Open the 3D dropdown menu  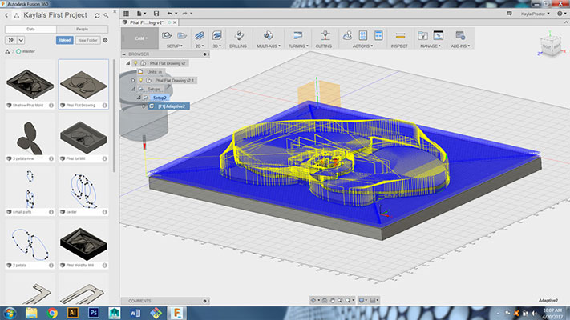tap(217, 46)
